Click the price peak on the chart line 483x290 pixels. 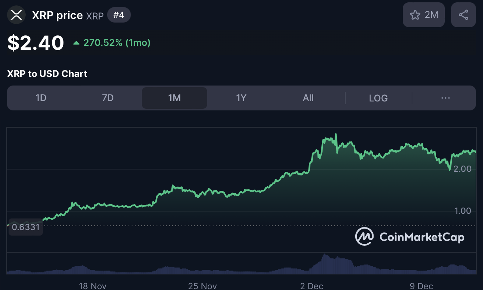[336, 135]
